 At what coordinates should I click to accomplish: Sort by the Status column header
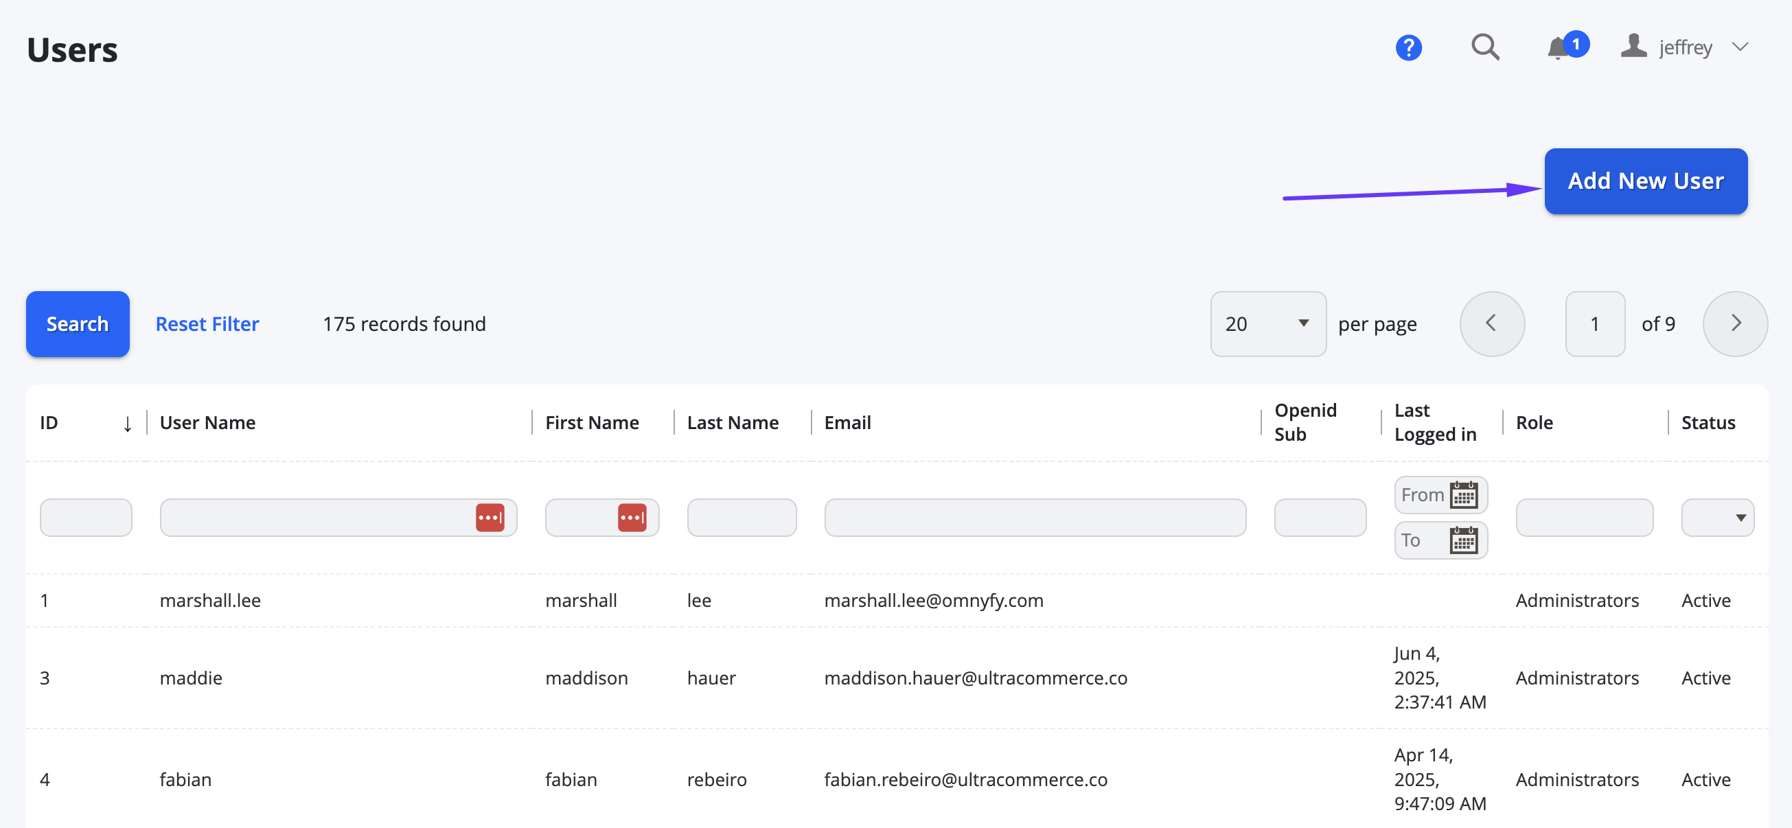click(x=1707, y=422)
